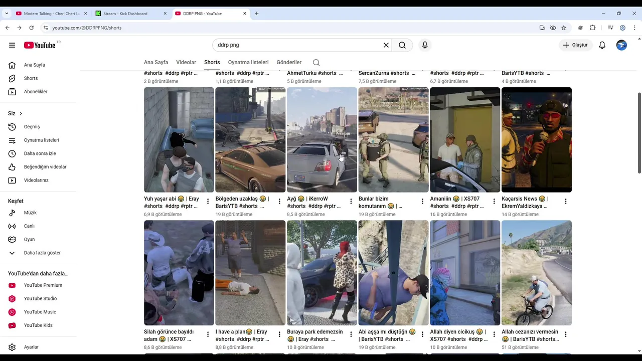The width and height of the screenshot is (642, 361).
Task: Click the channel search magnifier icon
Action: 316,63
